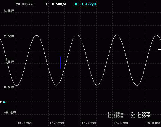Click the cursor time readout 15.380ms
The image size is (161, 127).
coord(116,113)
